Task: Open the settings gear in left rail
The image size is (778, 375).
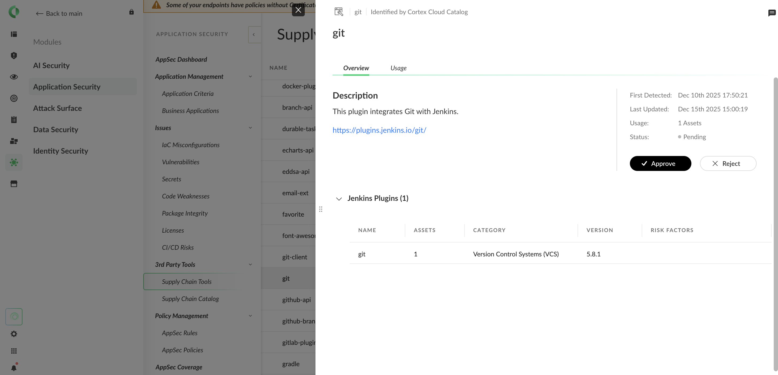Action: (x=14, y=334)
